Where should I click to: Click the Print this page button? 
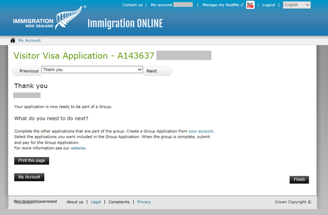32,161
